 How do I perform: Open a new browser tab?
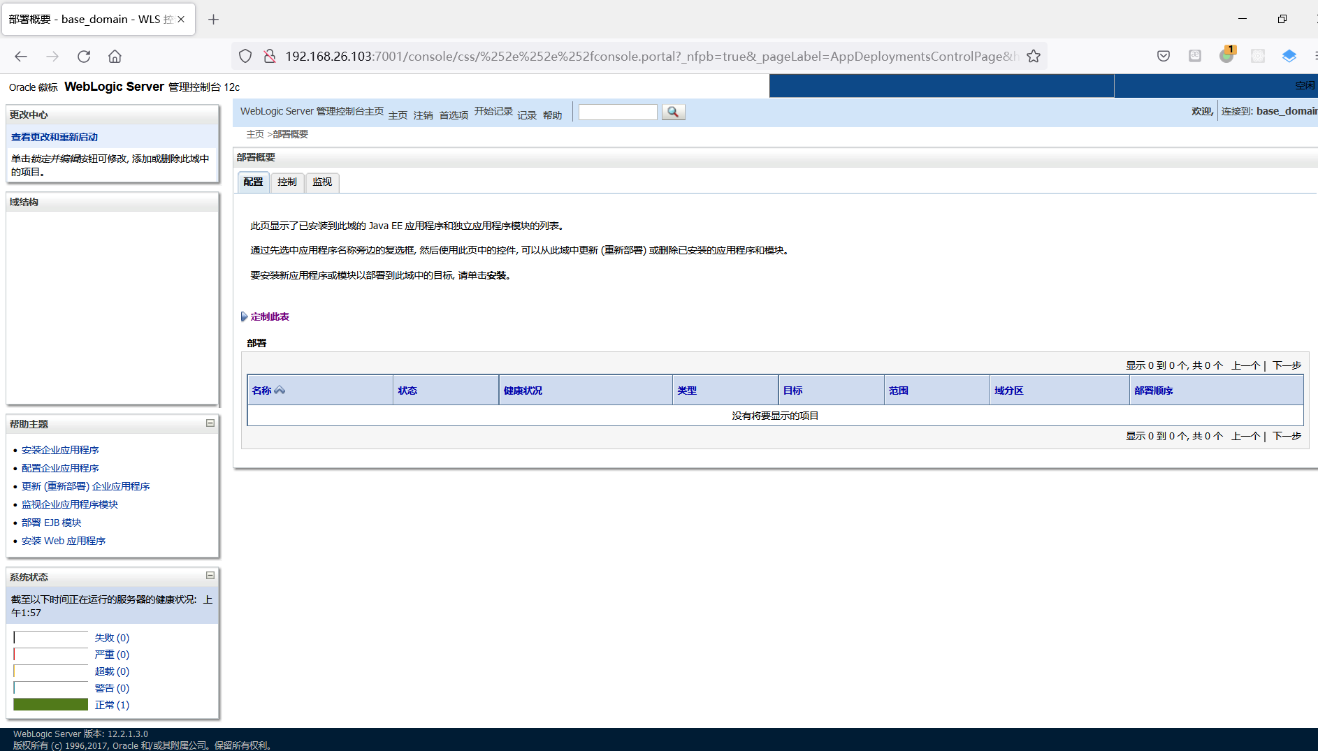click(x=214, y=20)
